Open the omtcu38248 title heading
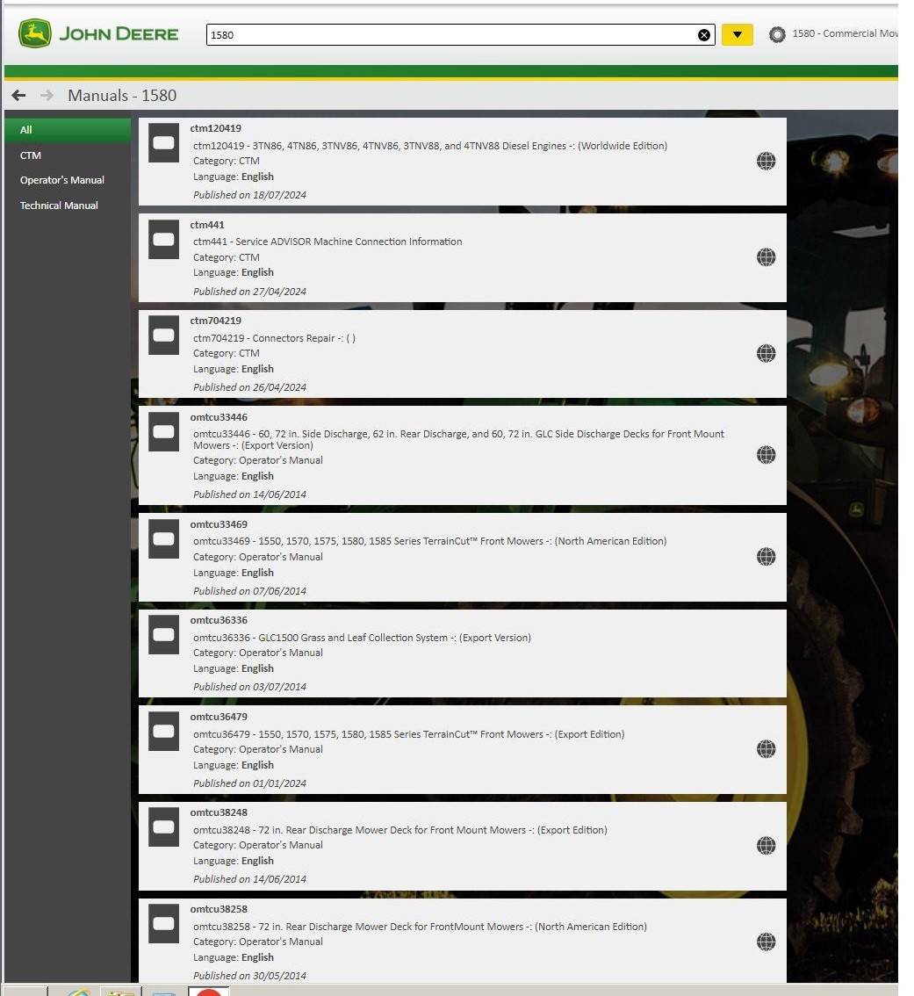The image size is (914, 996). [219, 813]
